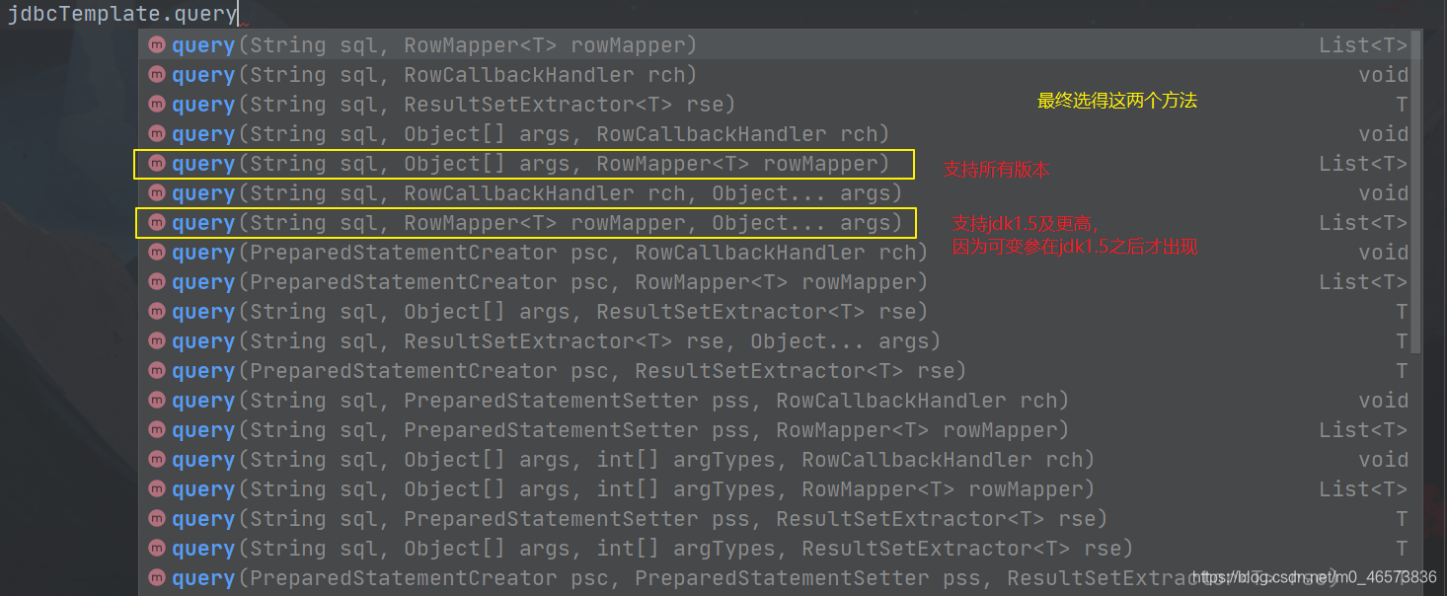This screenshot has height=596, width=1447.
Task: Click method icon of last row PreparedStatementCreator psc, PreparedStatementSetter pss
Action: coord(156,578)
